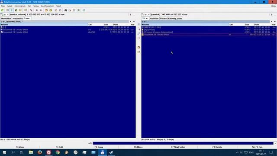The width and height of the screenshot is (277, 156).
Task: Click the F8 Delete button
Action: tap(217, 147)
